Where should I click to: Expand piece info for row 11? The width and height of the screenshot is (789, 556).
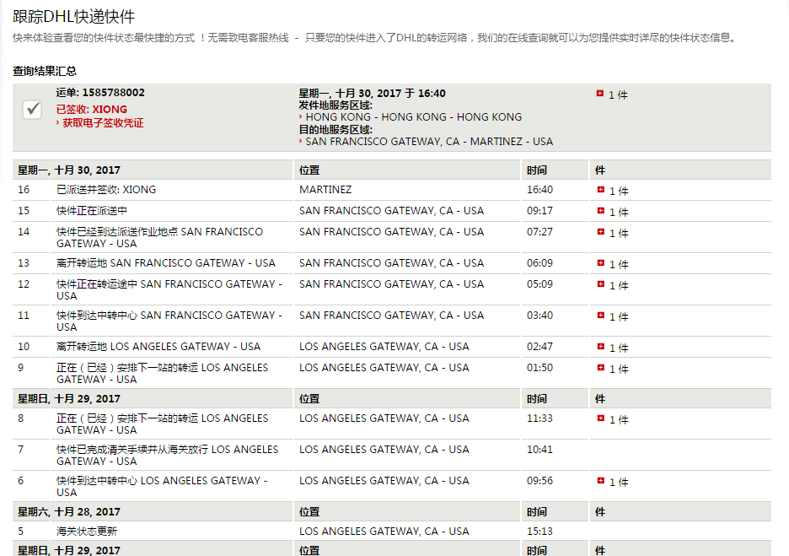point(601,316)
